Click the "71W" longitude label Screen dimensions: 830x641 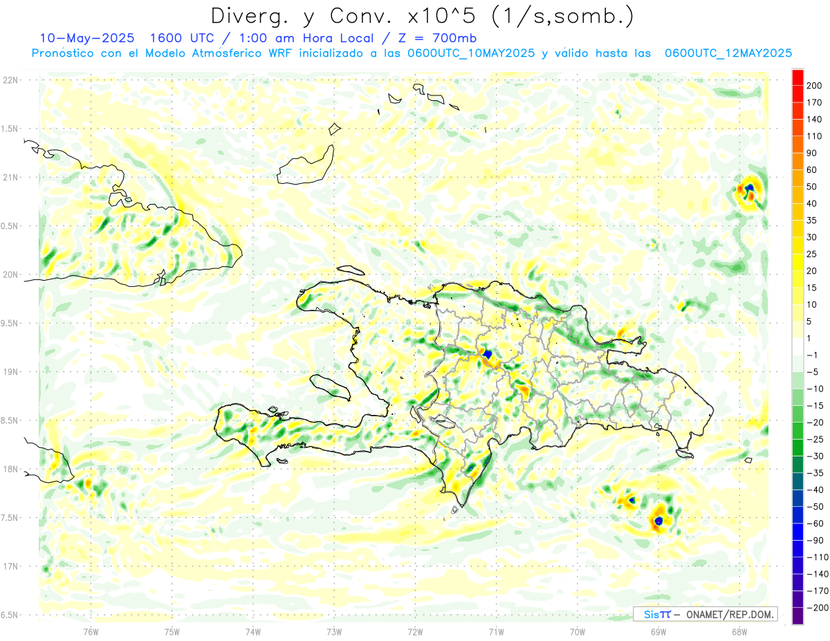click(x=496, y=631)
